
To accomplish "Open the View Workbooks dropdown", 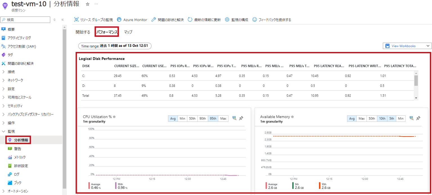I will click(427, 45).
